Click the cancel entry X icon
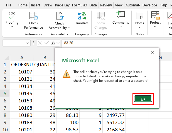 coord(40,43)
